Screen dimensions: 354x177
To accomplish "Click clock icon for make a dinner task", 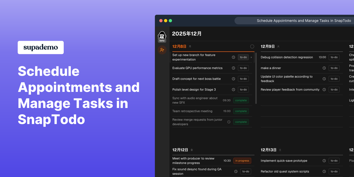I will click(x=324, y=68).
